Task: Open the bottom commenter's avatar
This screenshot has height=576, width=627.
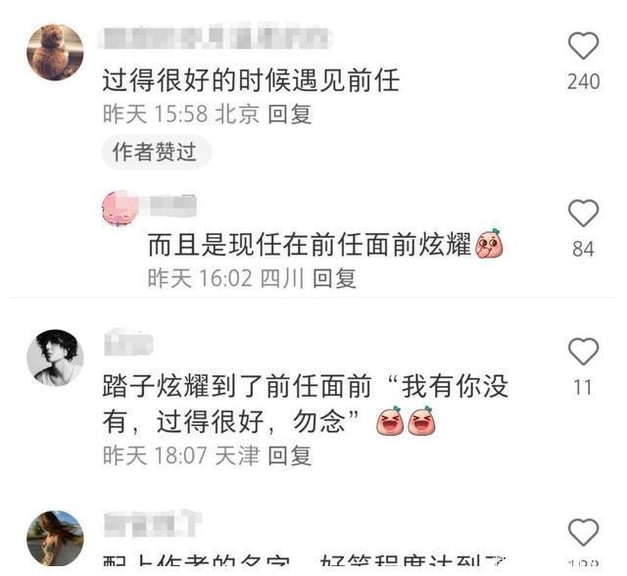Action: click(55, 538)
